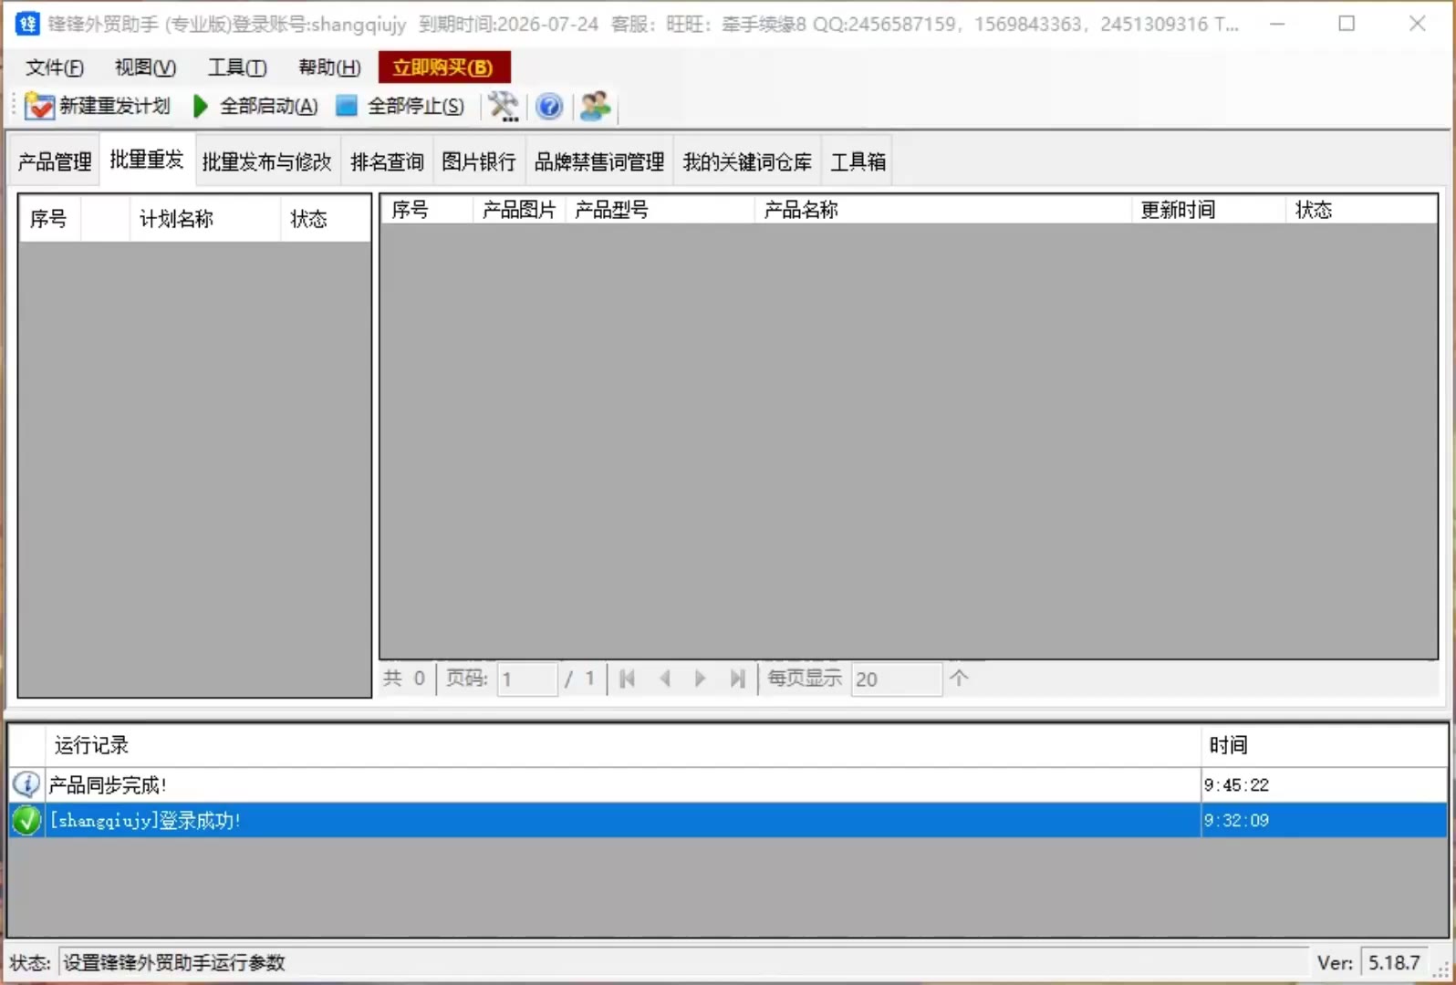Go to first page of product list
This screenshot has height=985, width=1456.
point(627,679)
